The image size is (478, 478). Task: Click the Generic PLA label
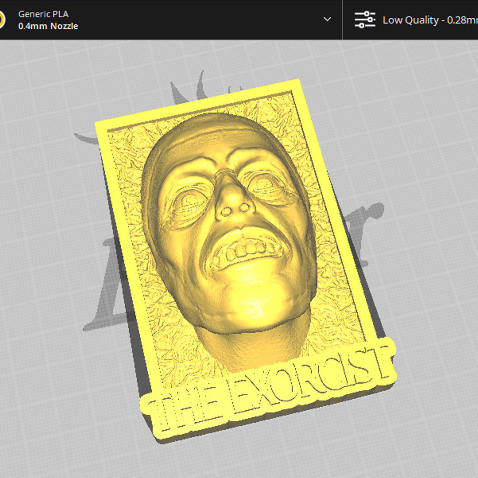click(x=43, y=14)
